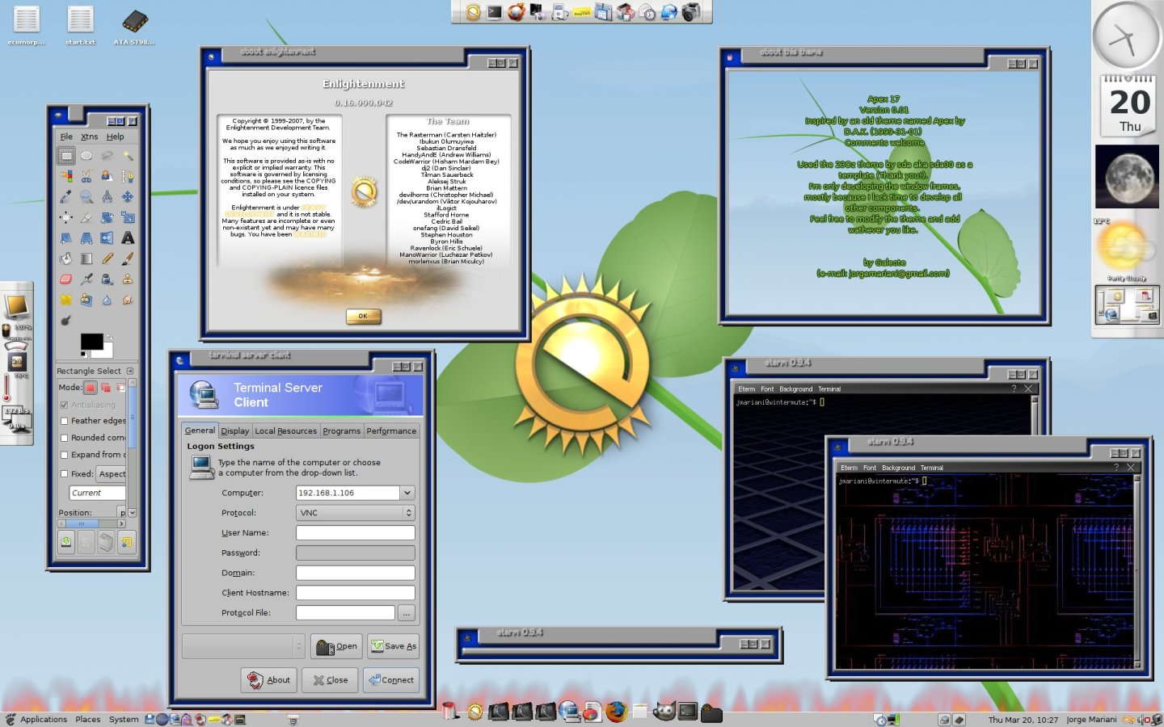The width and height of the screenshot is (1164, 727).
Task: Select the Bucket Fill tool
Action: 66,258
